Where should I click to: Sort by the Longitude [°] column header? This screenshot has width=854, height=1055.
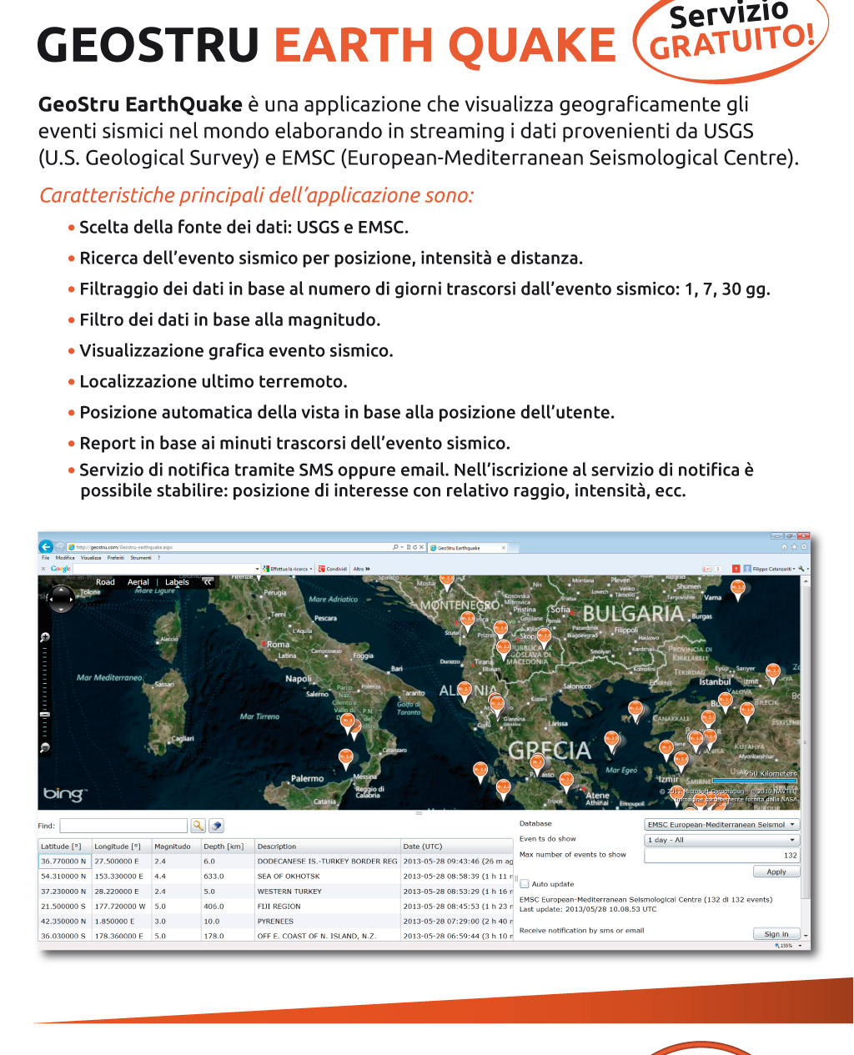(121, 847)
